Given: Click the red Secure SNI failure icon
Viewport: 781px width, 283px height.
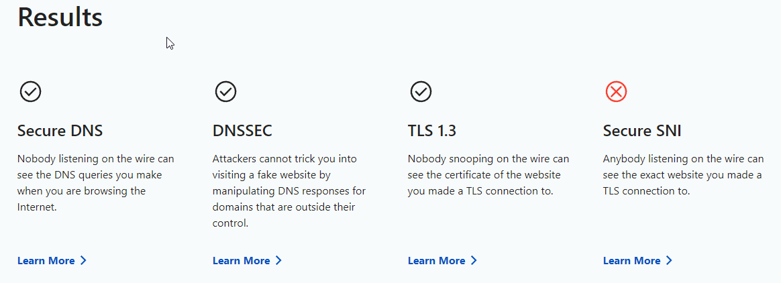Looking at the screenshot, I should [616, 91].
